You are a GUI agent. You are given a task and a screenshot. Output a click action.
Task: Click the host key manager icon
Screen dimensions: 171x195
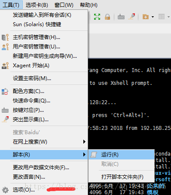point(5,37)
